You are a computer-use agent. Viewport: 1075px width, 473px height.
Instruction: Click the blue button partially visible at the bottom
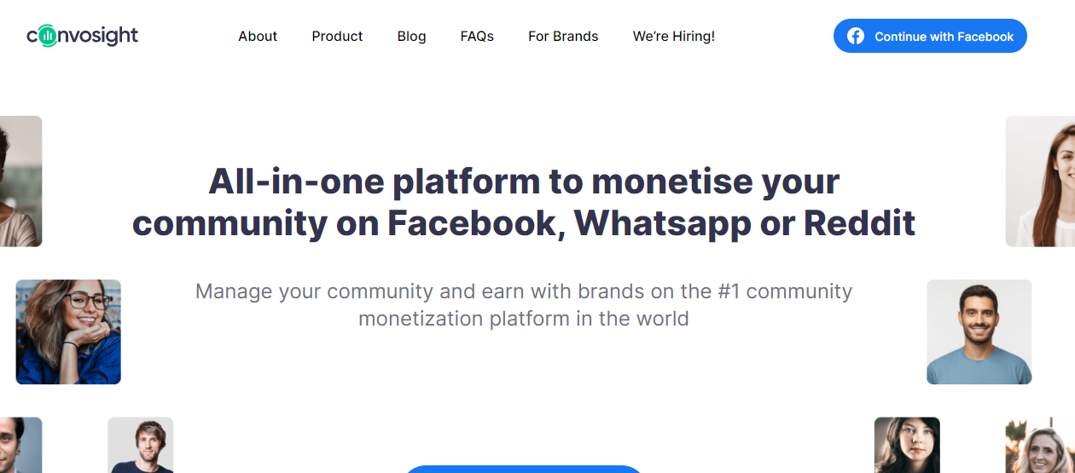click(523, 469)
